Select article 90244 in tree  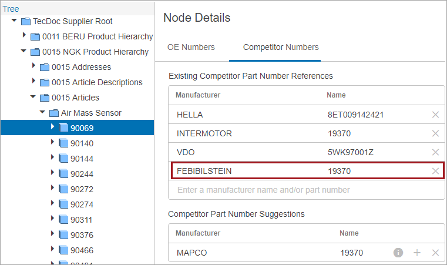pos(82,174)
